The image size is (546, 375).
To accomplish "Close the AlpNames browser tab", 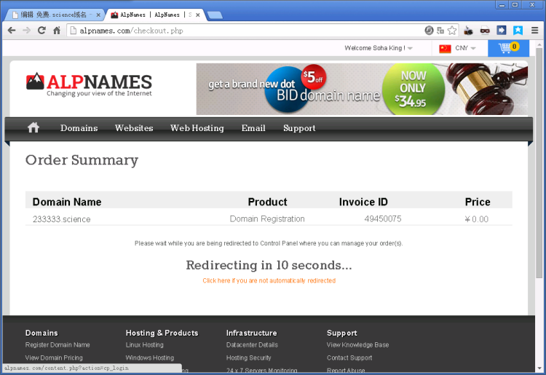I will pyautogui.click(x=198, y=15).
